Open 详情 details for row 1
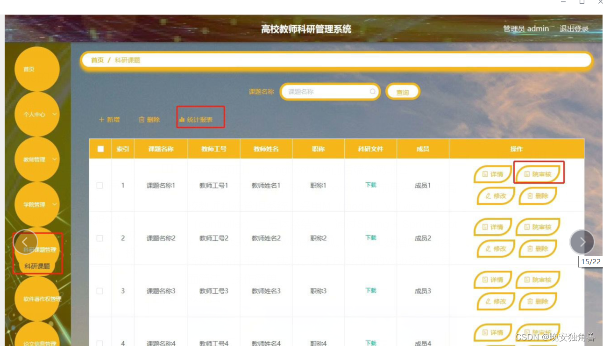603x346 pixels. click(493, 174)
